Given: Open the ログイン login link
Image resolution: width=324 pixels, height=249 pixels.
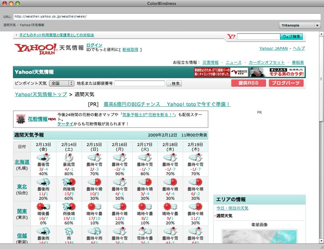Looking at the screenshot, I should click(x=94, y=45).
